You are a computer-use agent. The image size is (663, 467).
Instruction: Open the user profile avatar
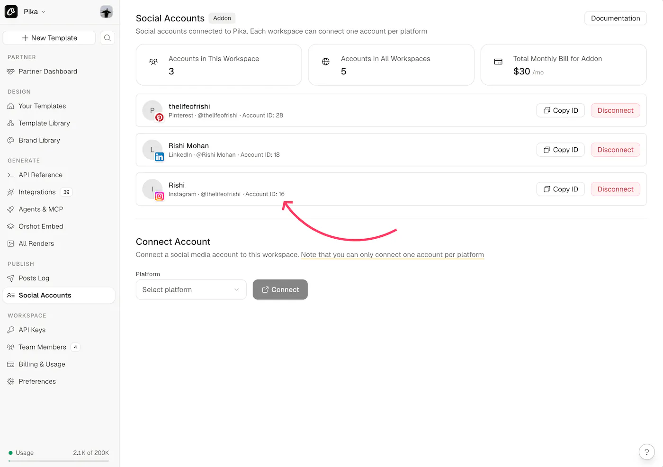coord(107,12)
